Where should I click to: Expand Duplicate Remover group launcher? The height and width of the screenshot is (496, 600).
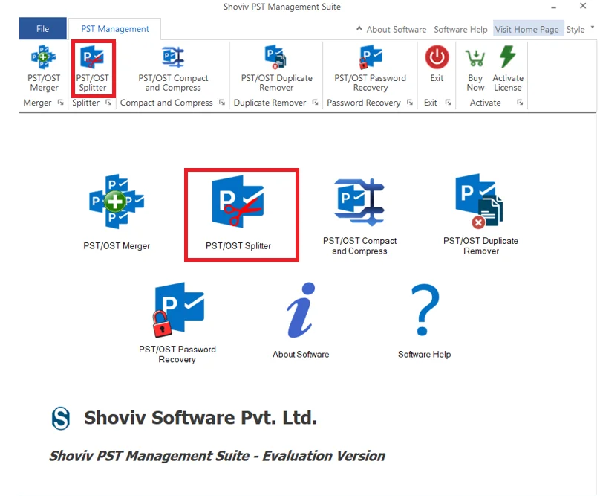pyautogui.click(x=316, y=103)
